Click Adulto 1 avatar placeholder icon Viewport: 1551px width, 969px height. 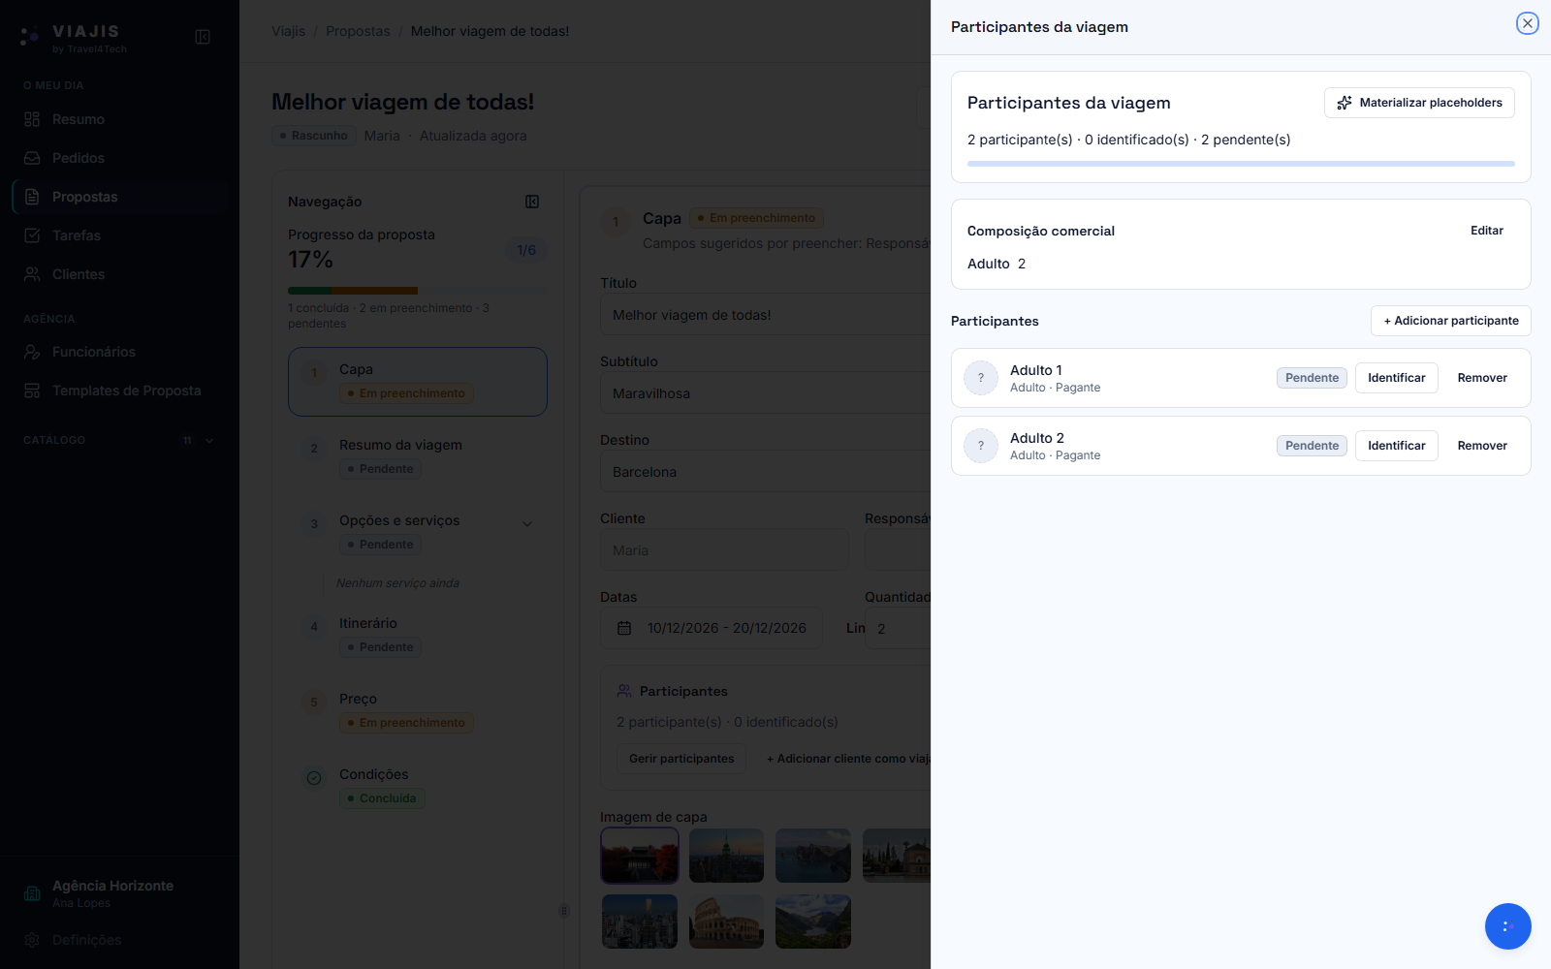[981, 378]
